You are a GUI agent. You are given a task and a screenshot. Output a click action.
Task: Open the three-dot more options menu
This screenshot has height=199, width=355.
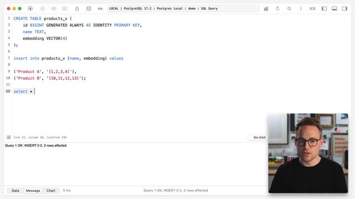pos(301,9)
